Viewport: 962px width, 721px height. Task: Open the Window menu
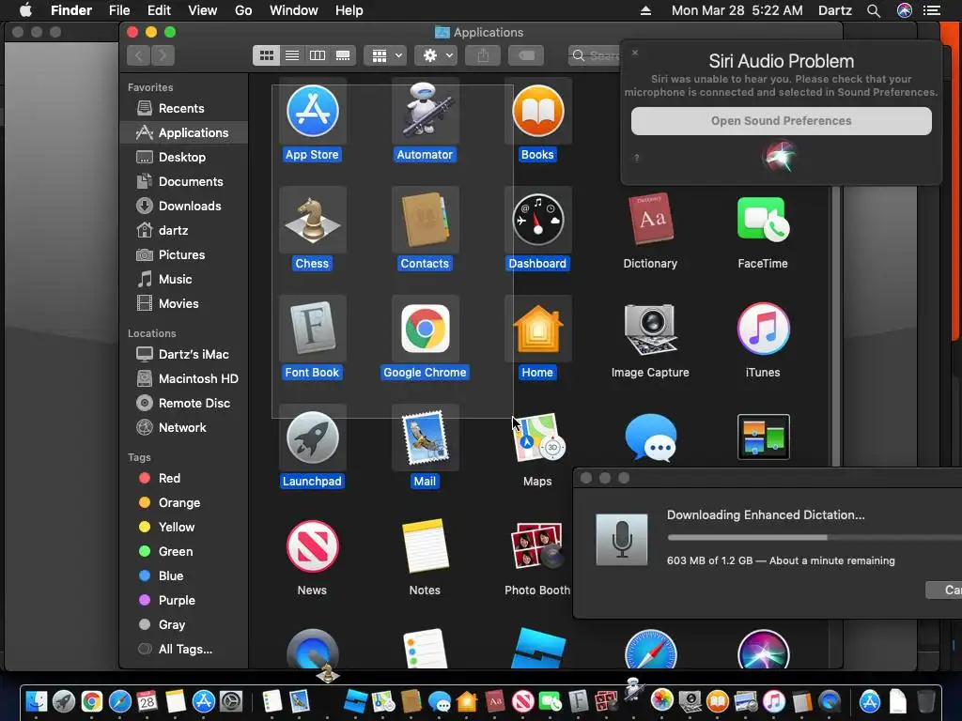[294, 10]
